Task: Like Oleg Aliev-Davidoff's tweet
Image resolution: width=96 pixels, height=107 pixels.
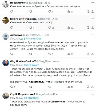Action: click(50, 87)
